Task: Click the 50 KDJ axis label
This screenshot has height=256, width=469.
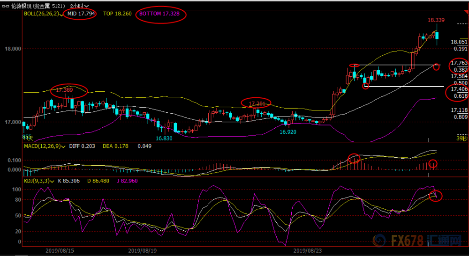Action: tap(19, 216)
